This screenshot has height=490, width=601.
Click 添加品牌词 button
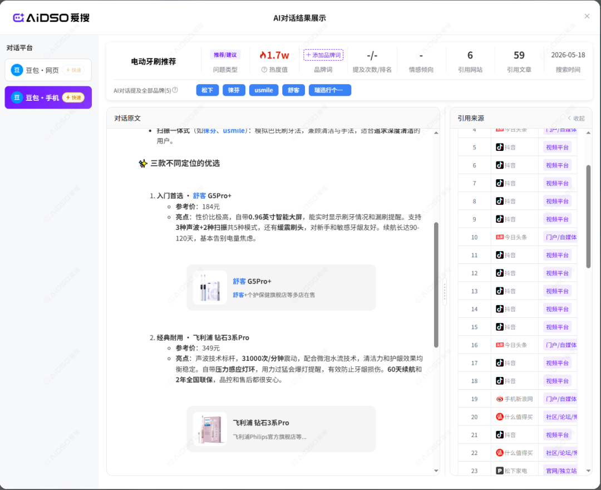point(323,55)
